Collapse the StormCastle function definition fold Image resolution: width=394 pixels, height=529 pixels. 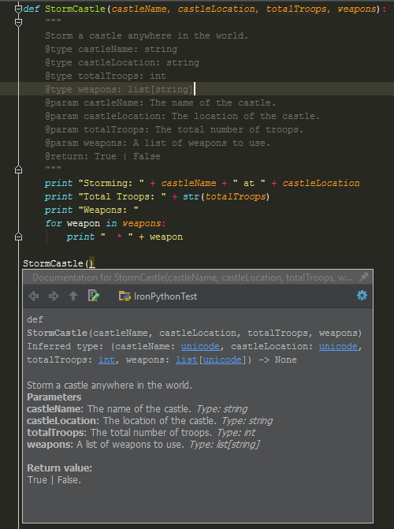tap(19, 9)
